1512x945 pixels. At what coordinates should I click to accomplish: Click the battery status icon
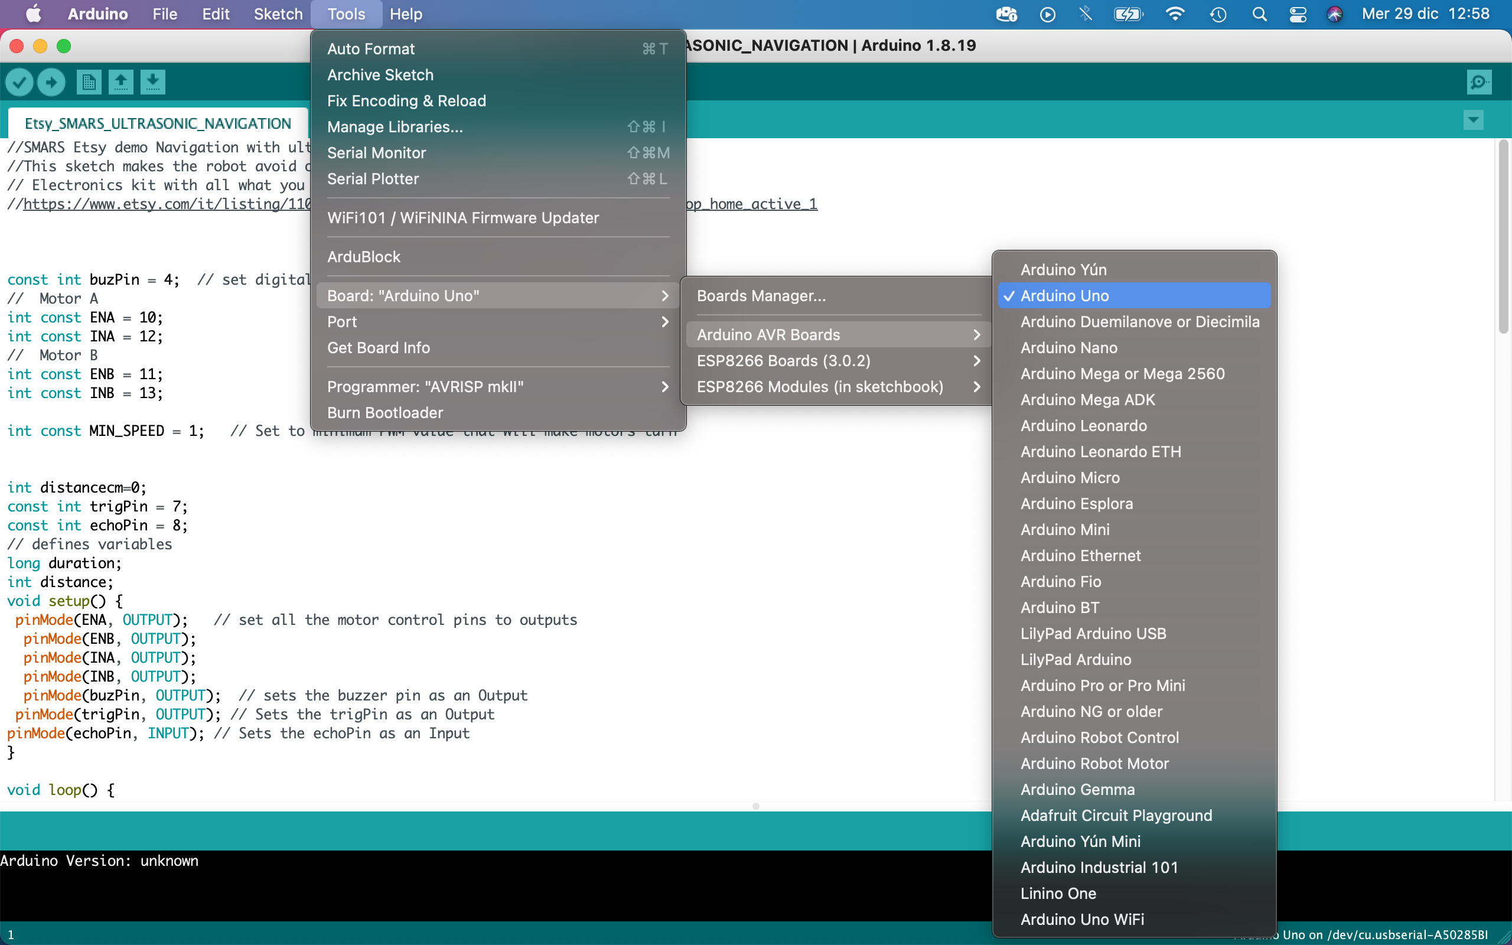pos(1128,14)
